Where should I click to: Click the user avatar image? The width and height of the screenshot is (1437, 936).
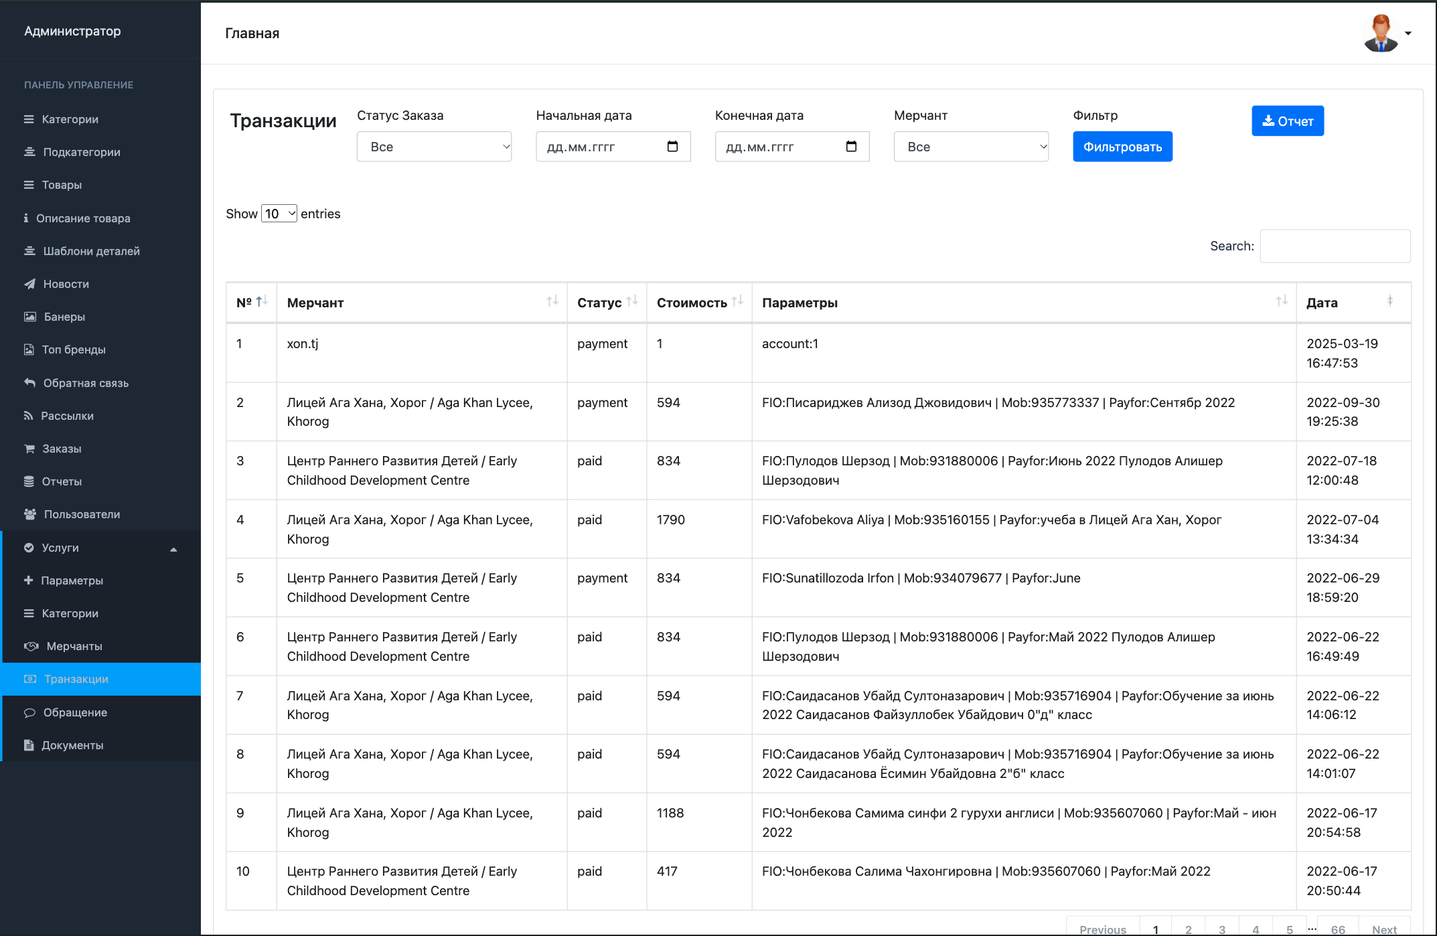(x=1381, y=33)
